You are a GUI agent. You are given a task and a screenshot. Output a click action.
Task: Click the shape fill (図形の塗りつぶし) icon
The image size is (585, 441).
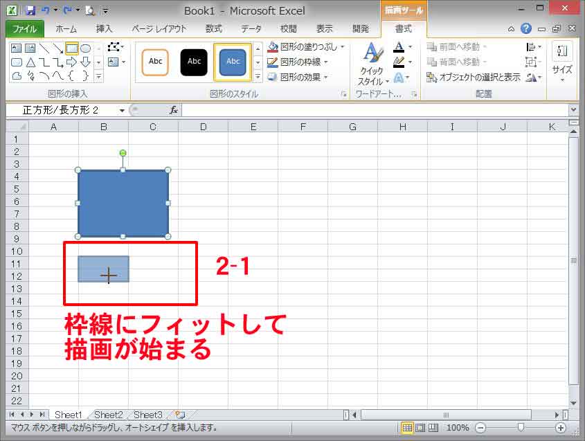click(x=271, y=47)
